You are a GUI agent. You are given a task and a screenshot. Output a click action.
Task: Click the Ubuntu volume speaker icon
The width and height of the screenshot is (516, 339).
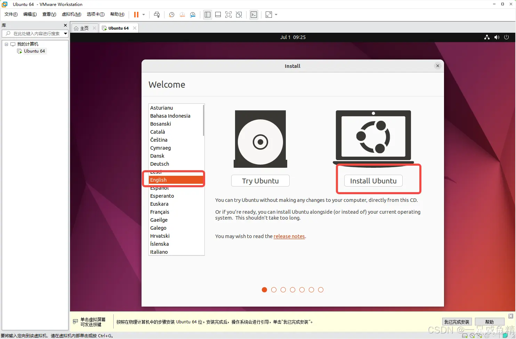pos(497,37)
